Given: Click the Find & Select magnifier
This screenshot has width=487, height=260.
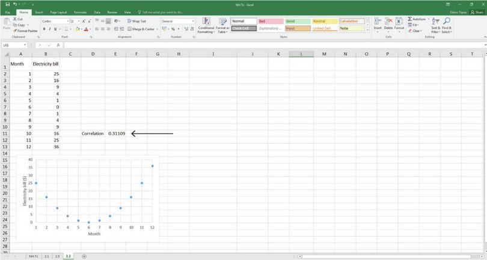Looking at the screenshot, I should 447,23.
